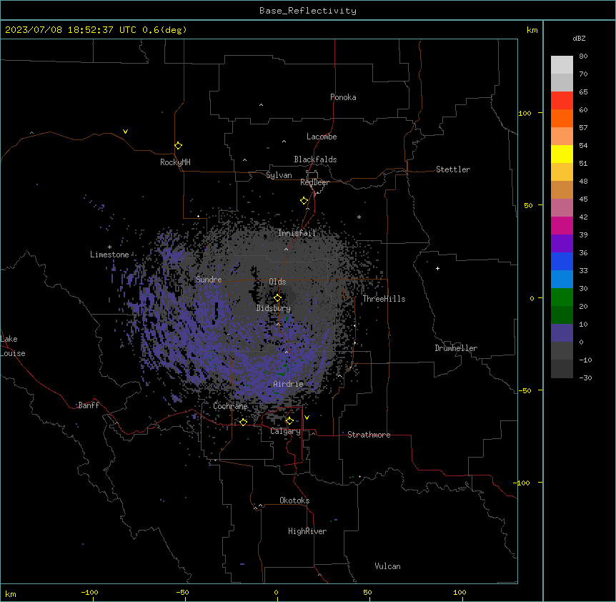Click the ThreeHills label
The height and width of the screenshot is (602, 616).
[384, 299]
